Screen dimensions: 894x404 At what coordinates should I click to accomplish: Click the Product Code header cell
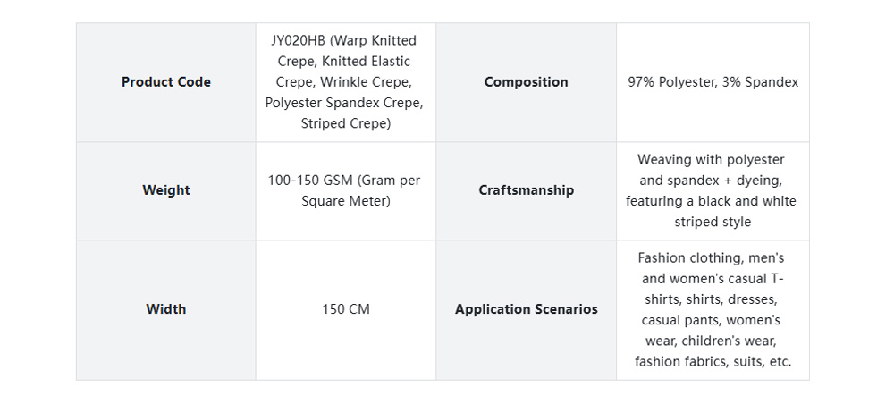tap(166, 82)
